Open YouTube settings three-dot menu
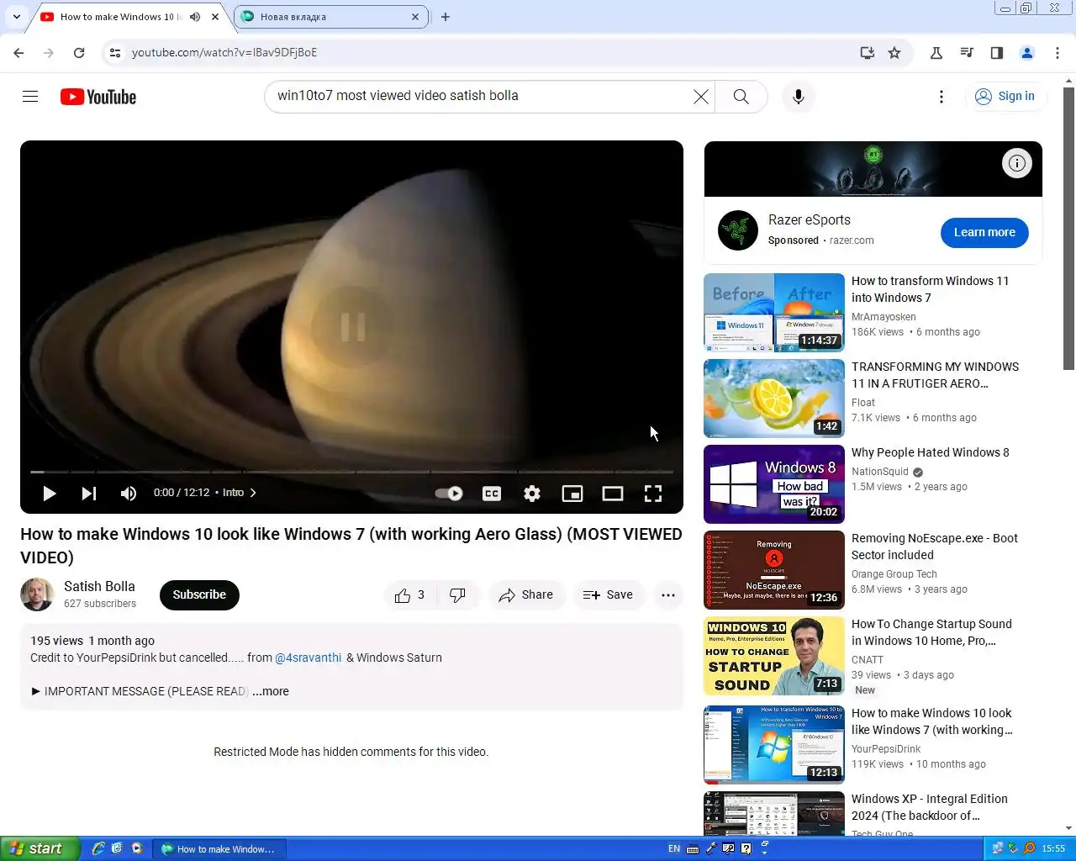 click(x=941, y=97)
